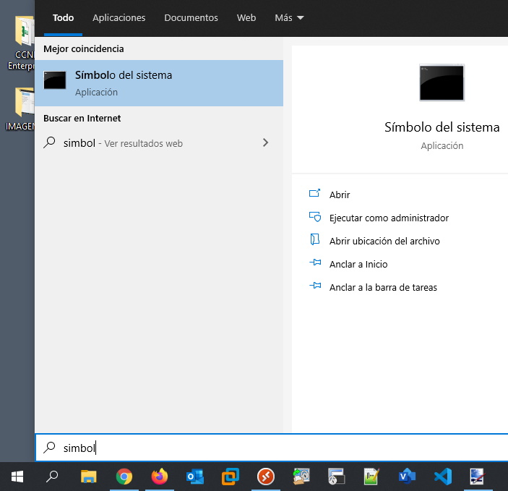
Task: Open Google Chrome from the taskbar
Action: tap(124, 476)
